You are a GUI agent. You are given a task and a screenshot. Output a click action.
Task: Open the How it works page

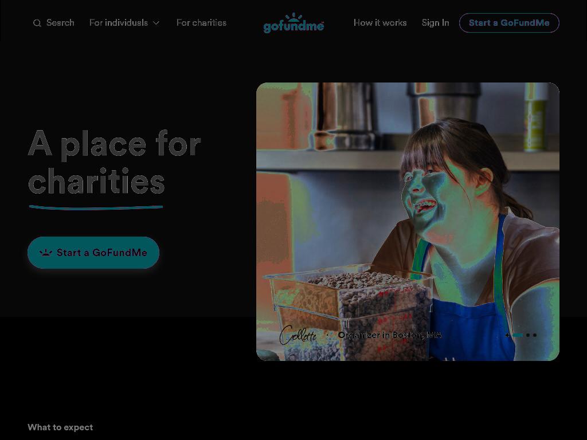[380, 23]
